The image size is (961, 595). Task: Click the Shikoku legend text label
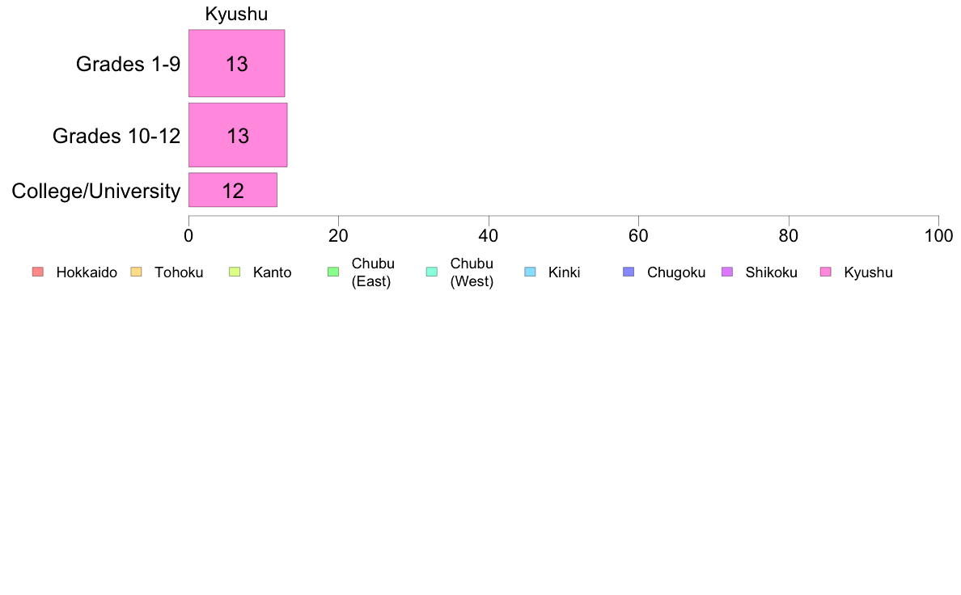tap(771, 272)
